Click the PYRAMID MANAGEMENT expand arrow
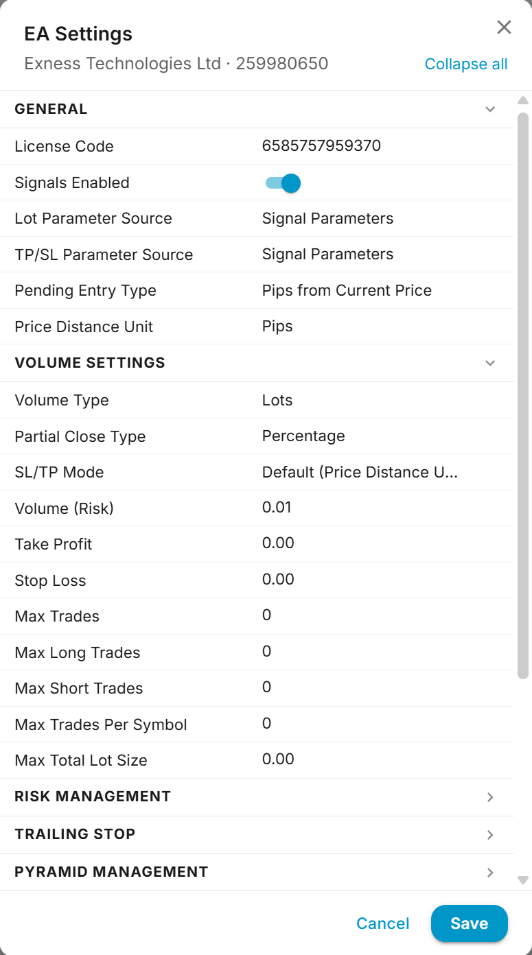Screen dimensions: 532x955 489,872
